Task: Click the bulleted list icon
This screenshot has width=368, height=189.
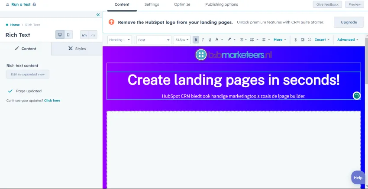Action: point(252,40)
